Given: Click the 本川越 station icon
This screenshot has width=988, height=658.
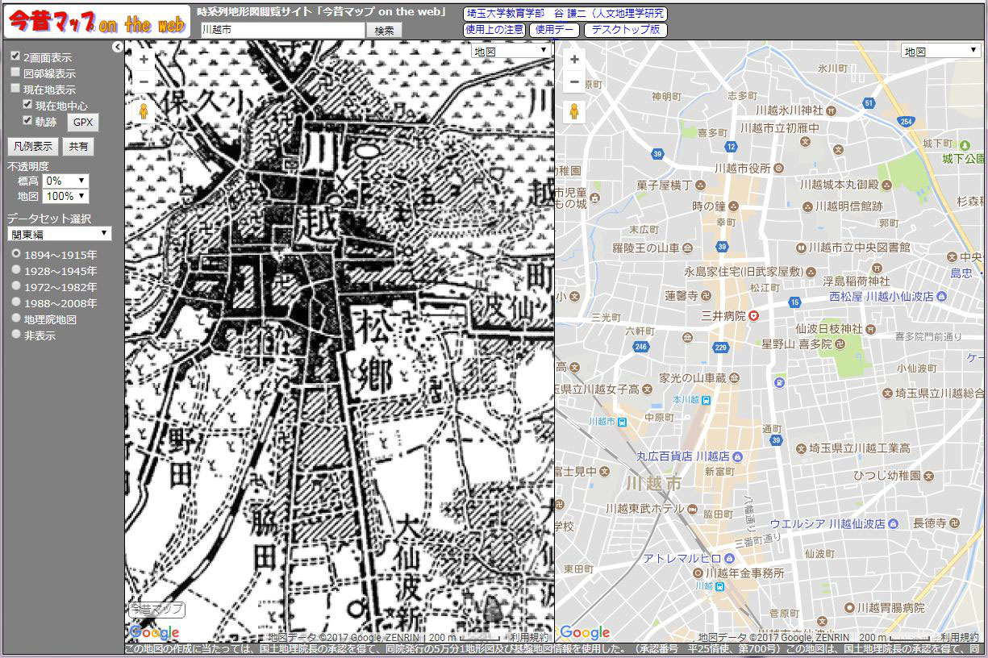Looking at the screenshot, I should [x=706, y=399].
